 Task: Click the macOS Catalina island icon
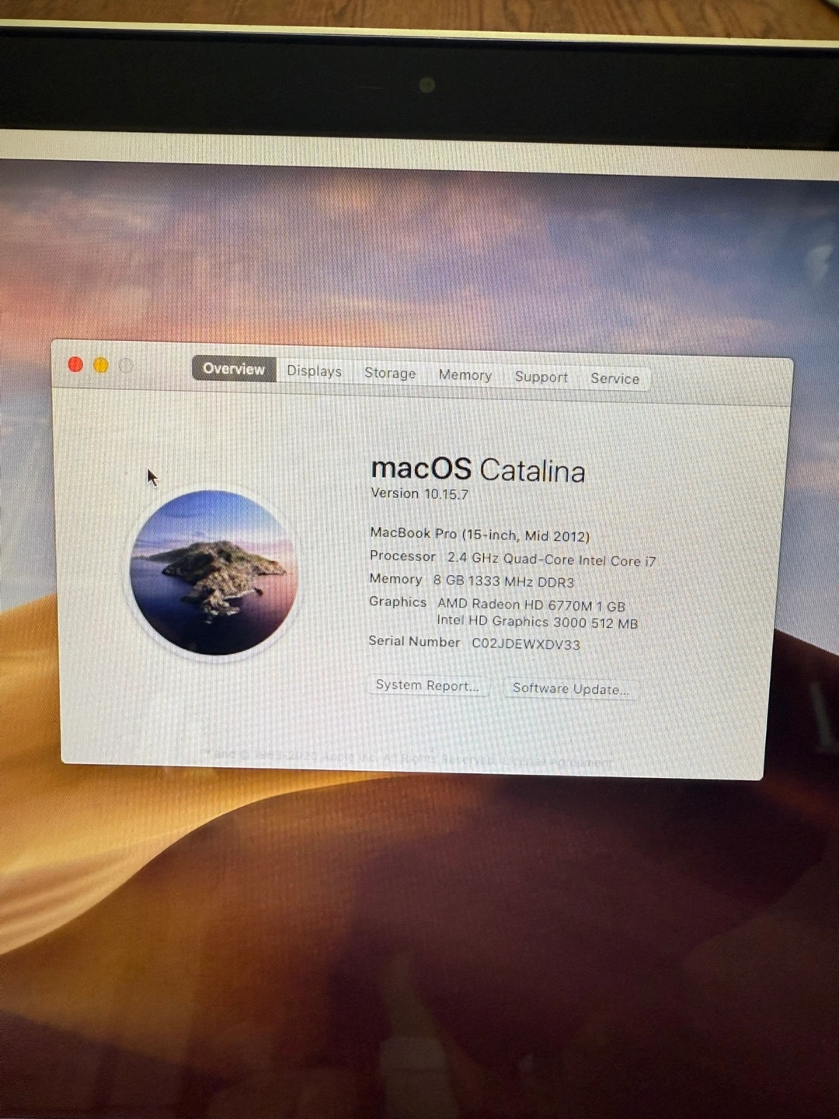[x=214, y=573]
